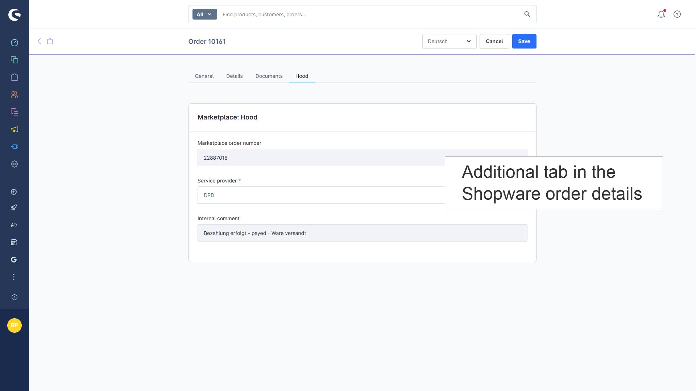696x391 pixels.
Task: Focus the Find products, customers, orders search field
Action: click(x=370, y=14)
